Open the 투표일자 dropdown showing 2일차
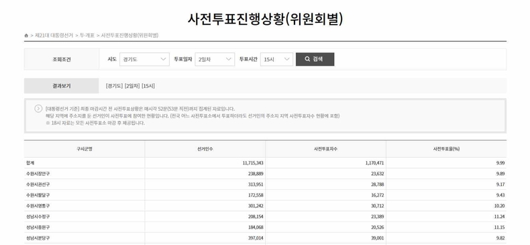 coord(215,59)
